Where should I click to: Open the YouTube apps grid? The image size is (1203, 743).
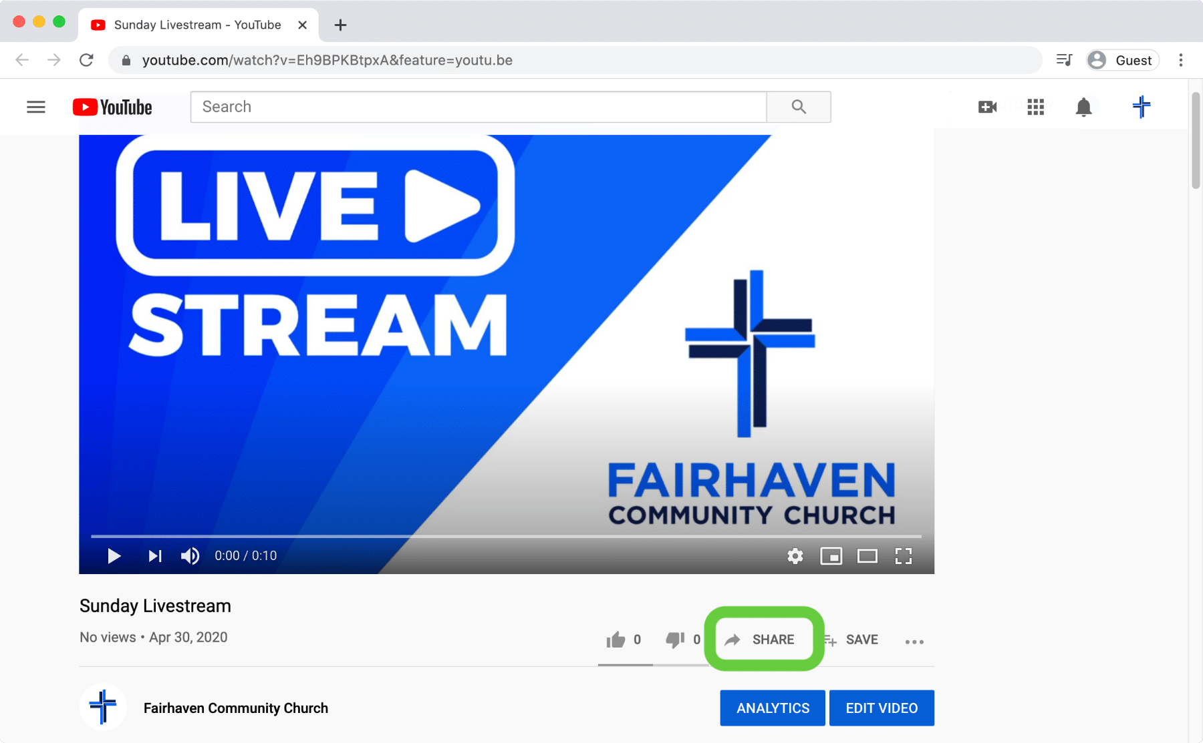click(1035, 107)
